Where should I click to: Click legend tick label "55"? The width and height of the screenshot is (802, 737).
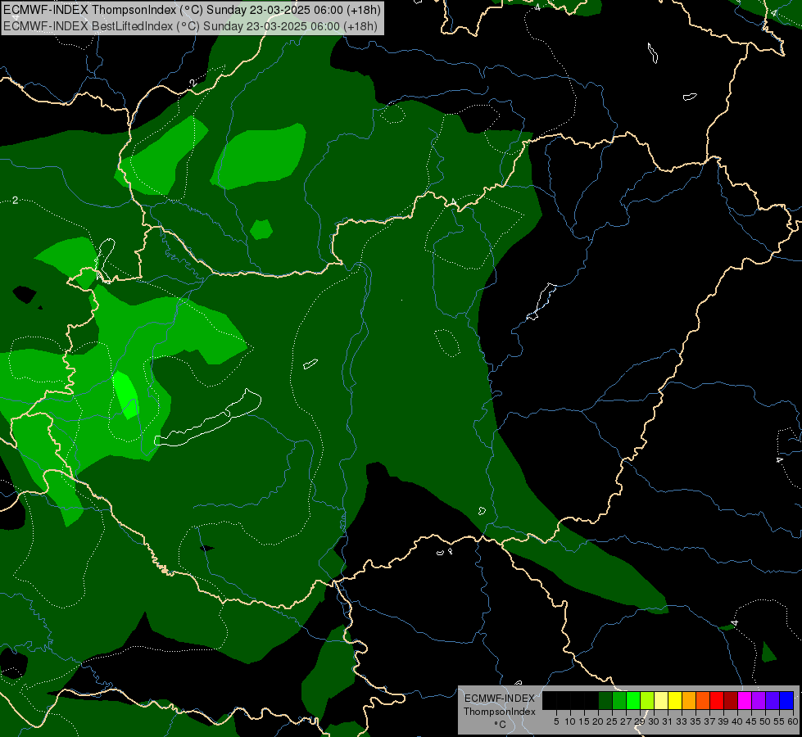click(780, 721)
